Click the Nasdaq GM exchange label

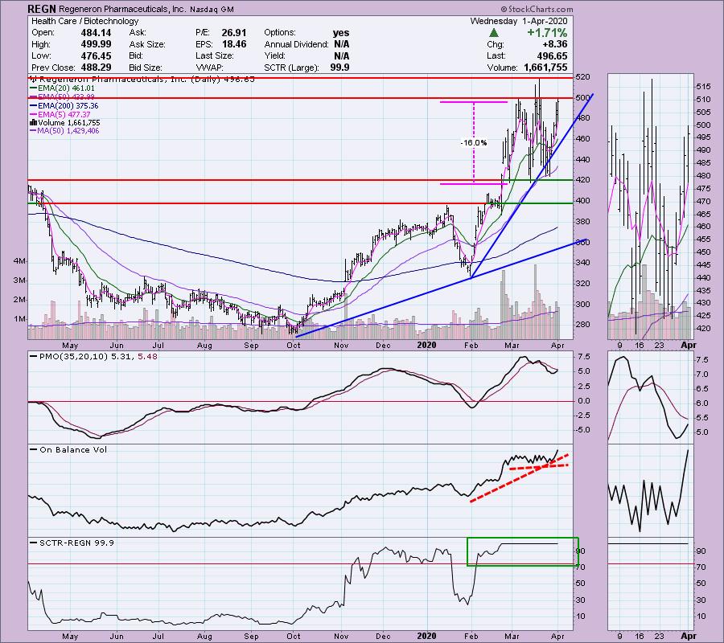[212, 9]
